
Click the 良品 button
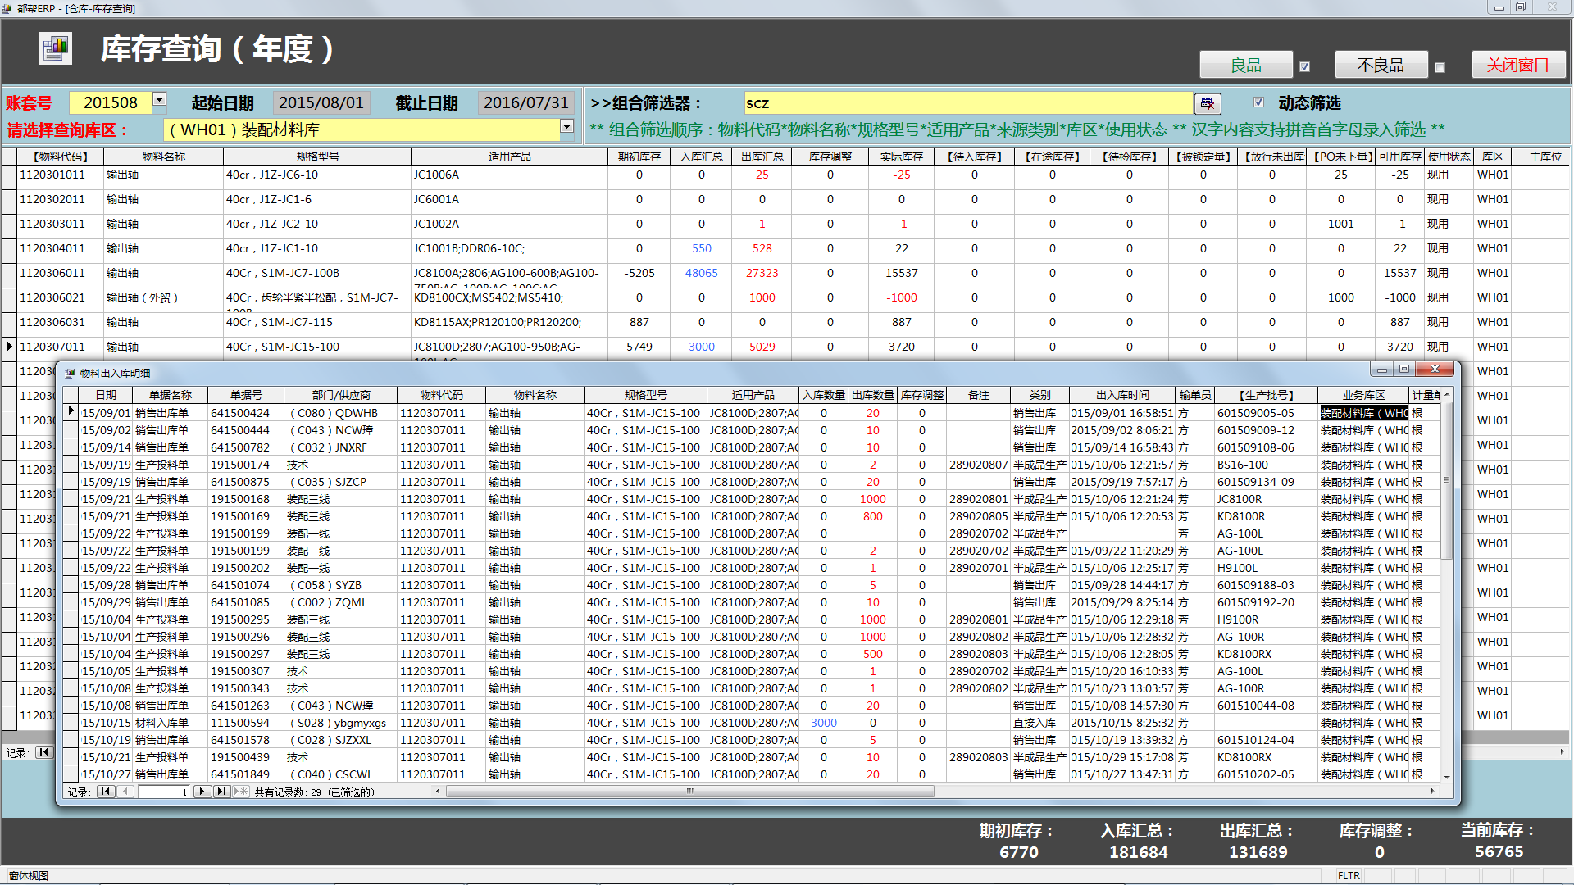[1246, 65]
